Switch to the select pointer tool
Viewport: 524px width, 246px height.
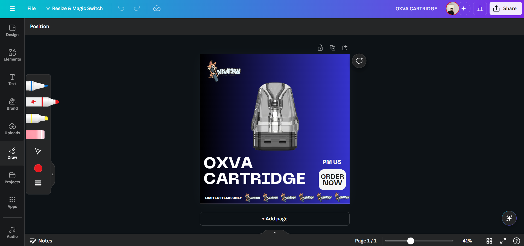(38, 151)
